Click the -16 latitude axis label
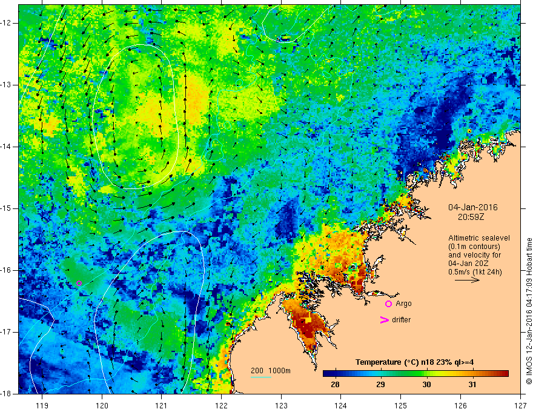 point(6,270)
